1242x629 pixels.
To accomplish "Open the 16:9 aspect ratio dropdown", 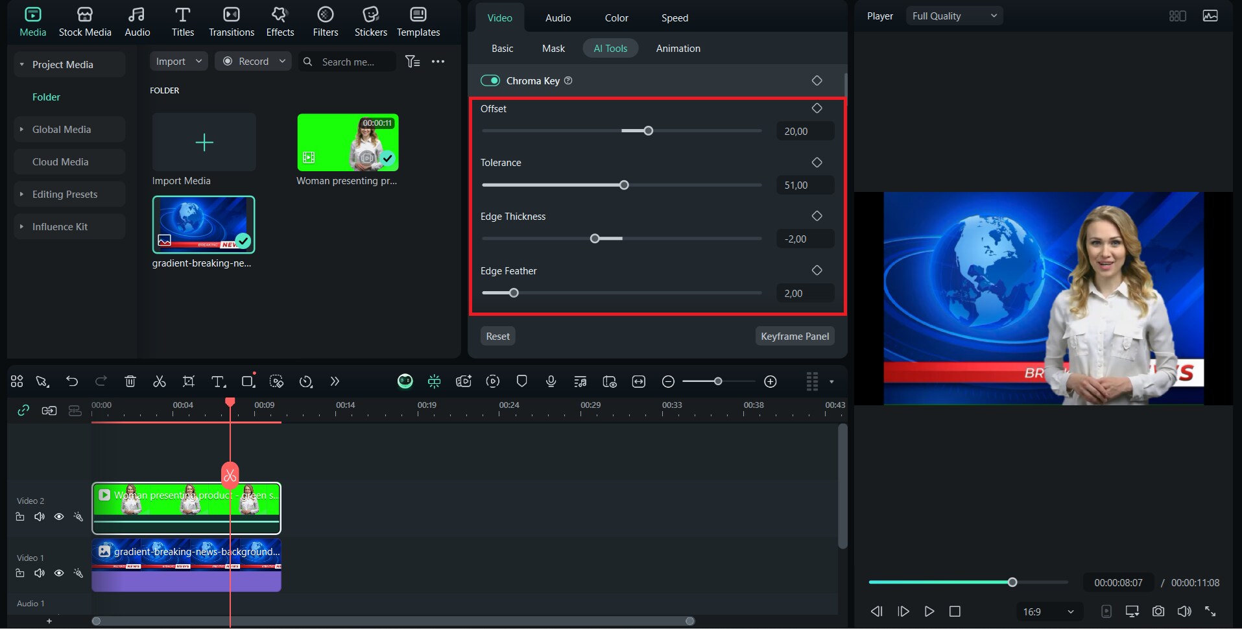I will [x=1048, y=611].
